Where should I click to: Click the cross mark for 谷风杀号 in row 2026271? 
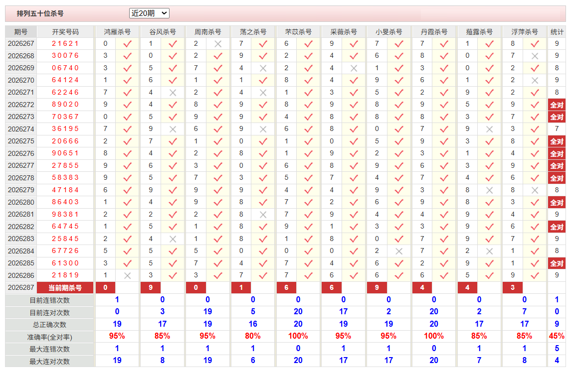click(x=173, y=93)
